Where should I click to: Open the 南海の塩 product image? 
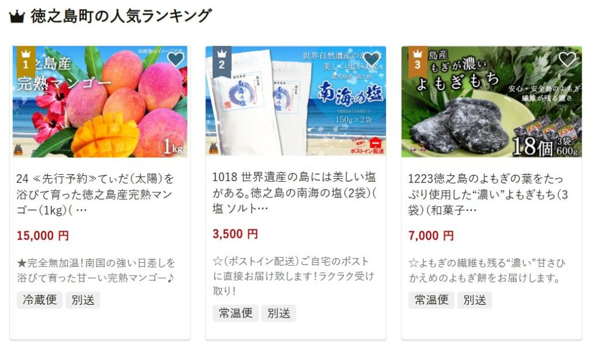pyautogui.click(x=295, y=101)
